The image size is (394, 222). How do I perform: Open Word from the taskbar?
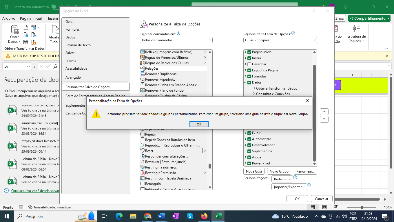(162, 216)
